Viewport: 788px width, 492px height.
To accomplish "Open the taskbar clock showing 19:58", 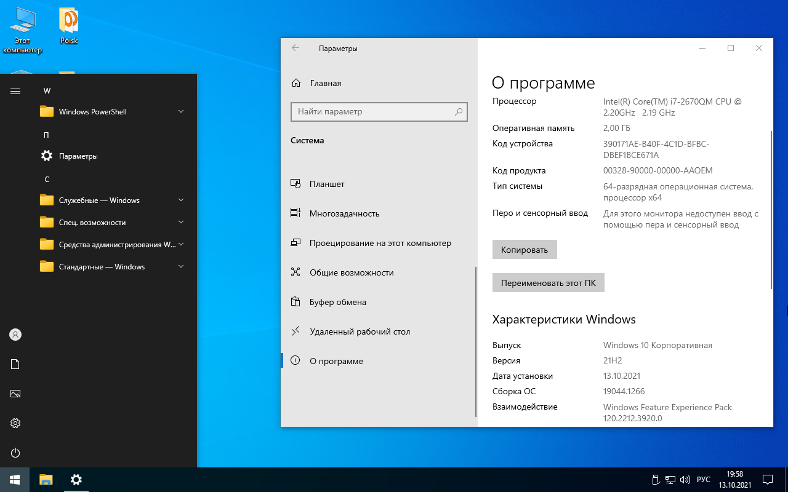I will 735,480.
